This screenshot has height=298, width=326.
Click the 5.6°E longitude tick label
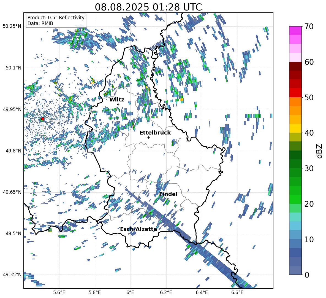(x=59, y=292)
